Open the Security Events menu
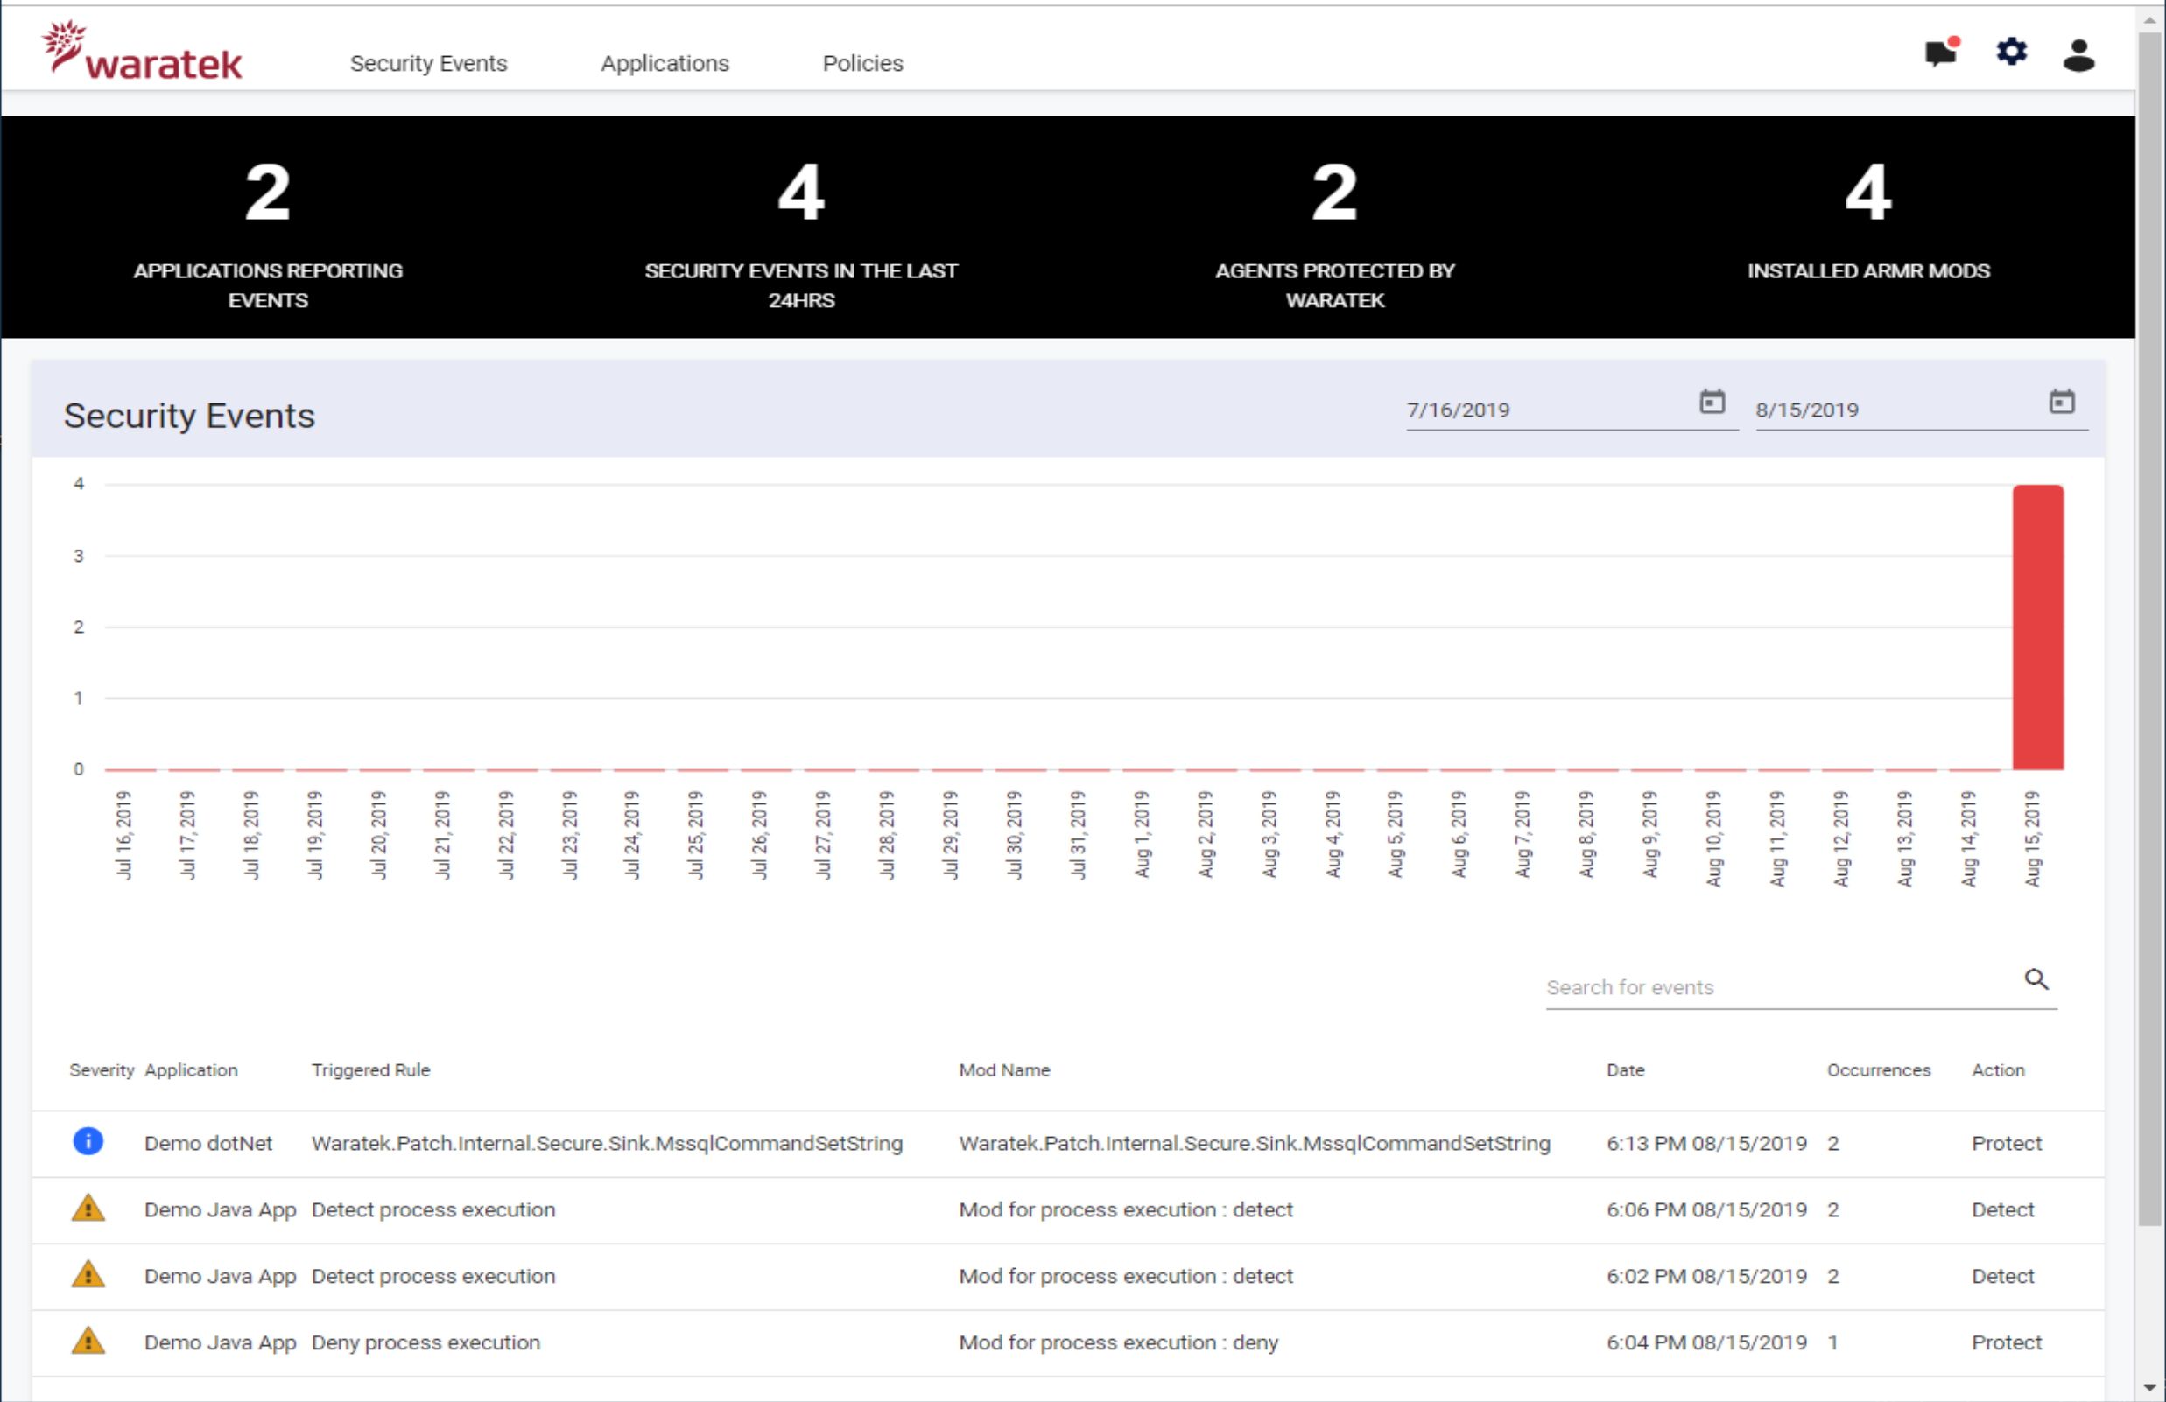2166x1402 pixels. tap(429, 64)
